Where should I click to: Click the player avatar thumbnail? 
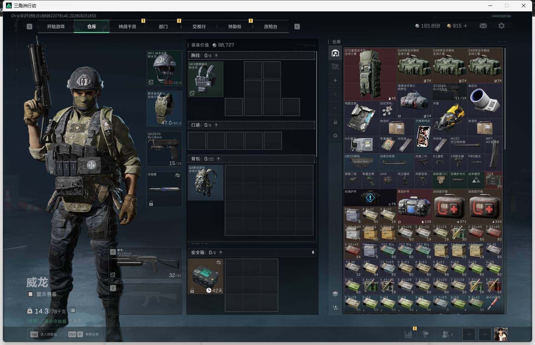[x=500, y=334]
